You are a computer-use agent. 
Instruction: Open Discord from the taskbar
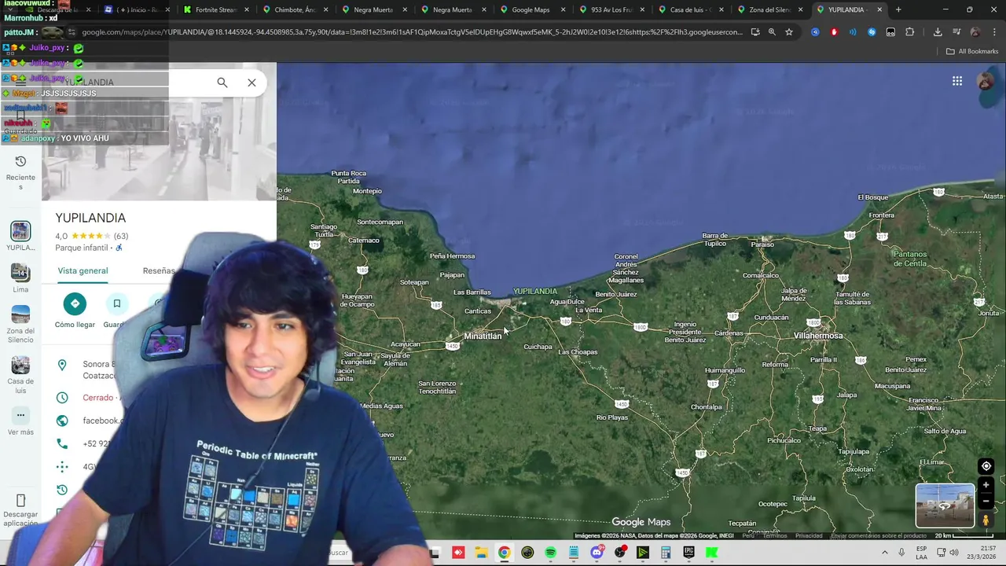tap(597, 553)
